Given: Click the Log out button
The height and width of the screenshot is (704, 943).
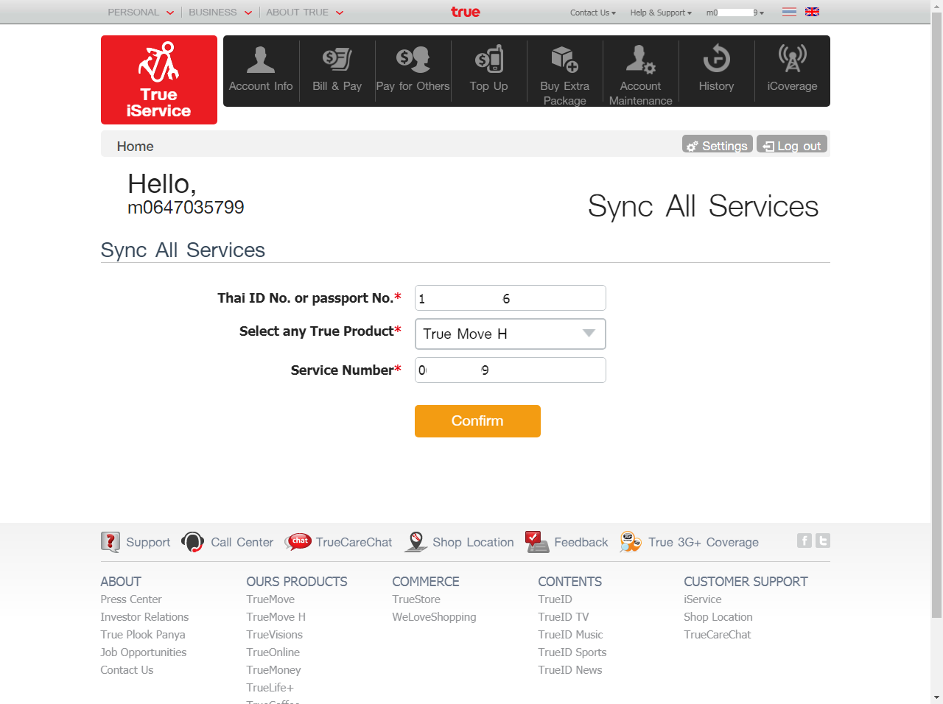Looking at the screenshot, I should click(792, 144).
